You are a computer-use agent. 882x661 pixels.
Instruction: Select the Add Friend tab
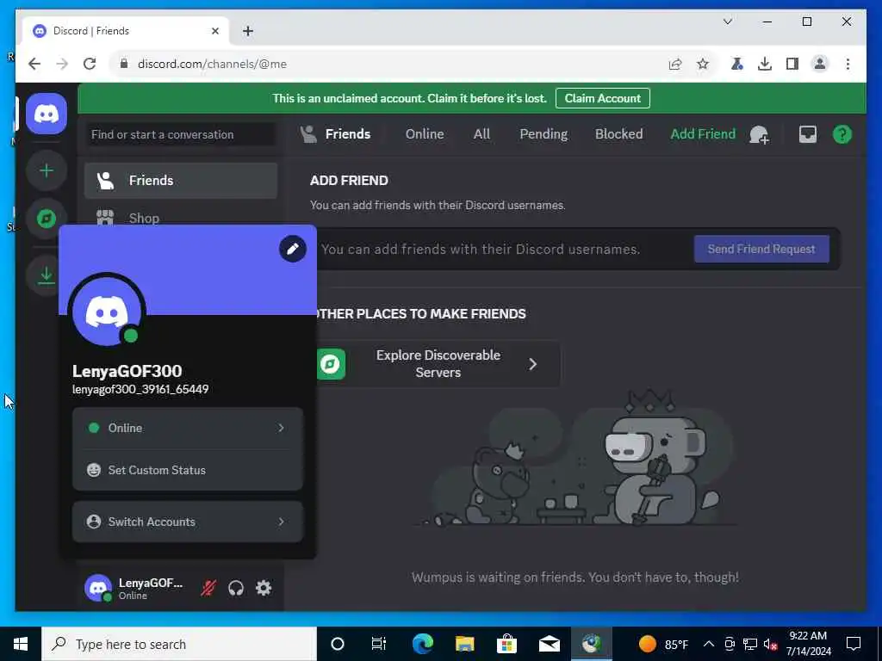pos(703,134)
